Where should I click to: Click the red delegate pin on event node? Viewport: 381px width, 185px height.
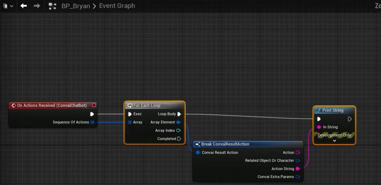pos(94,105)
